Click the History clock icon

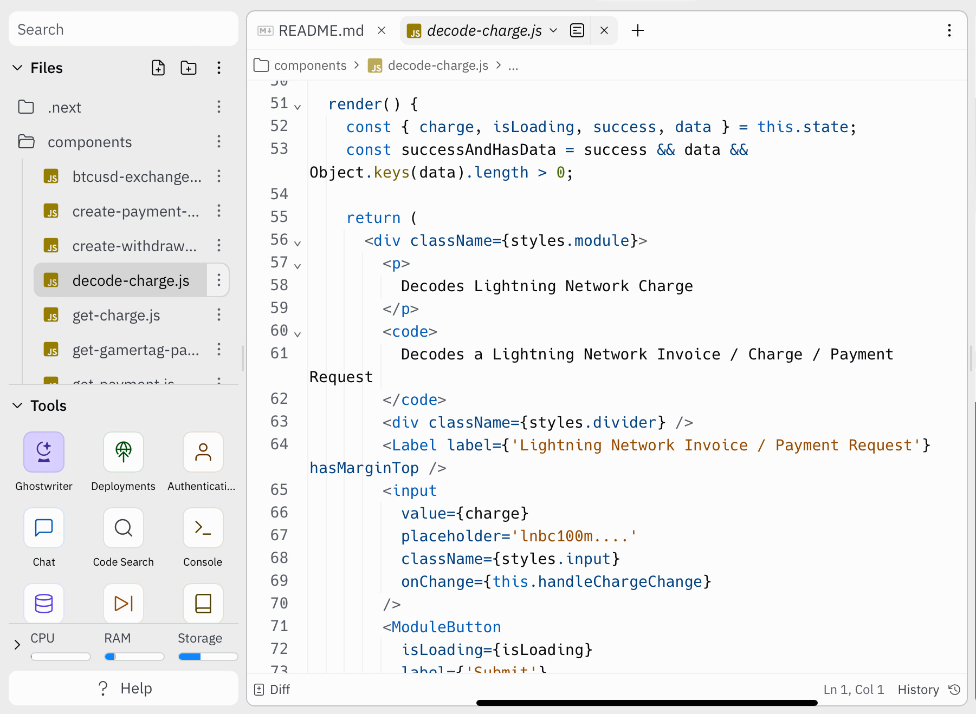pos(954,689)
